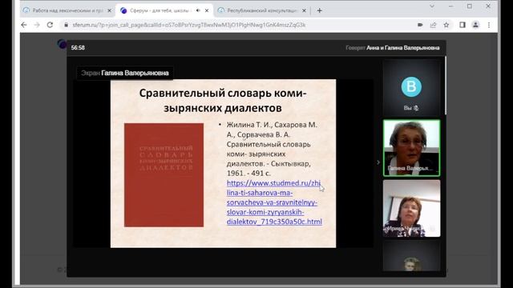Bookmark this page with star icon
Image resolution: width=513 pixels, height=288 pixels.
[x=446, y=25]
